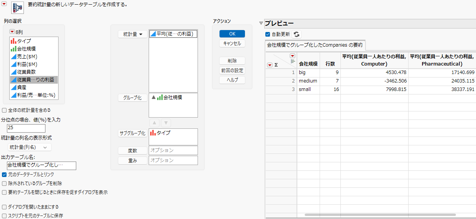Click the 重み button

point(132,160)
